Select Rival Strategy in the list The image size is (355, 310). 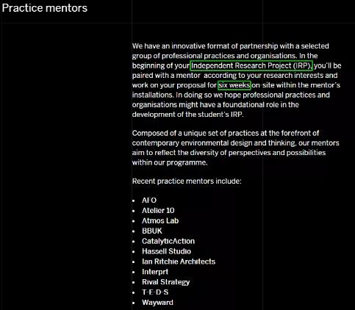(x=166, y=282)
